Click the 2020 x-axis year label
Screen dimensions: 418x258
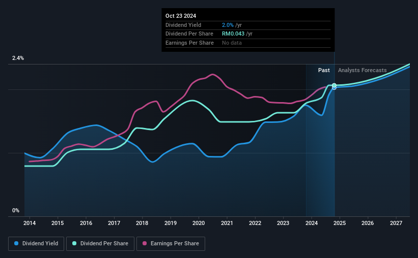point(199,223)
